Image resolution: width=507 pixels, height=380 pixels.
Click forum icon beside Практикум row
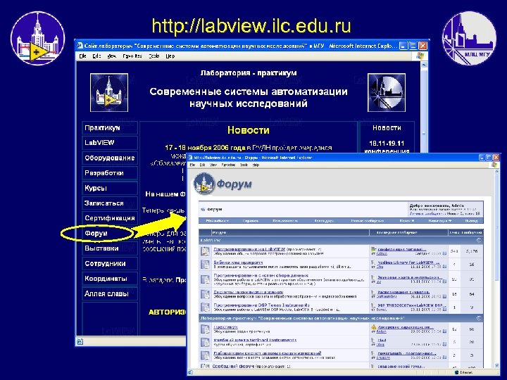click(x=205, y=329)
